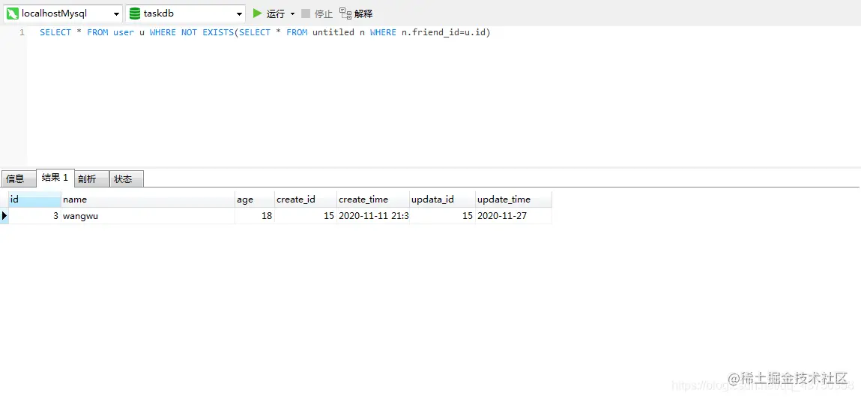
Task: Click the create_time column header
Action: tap(373, 199)
